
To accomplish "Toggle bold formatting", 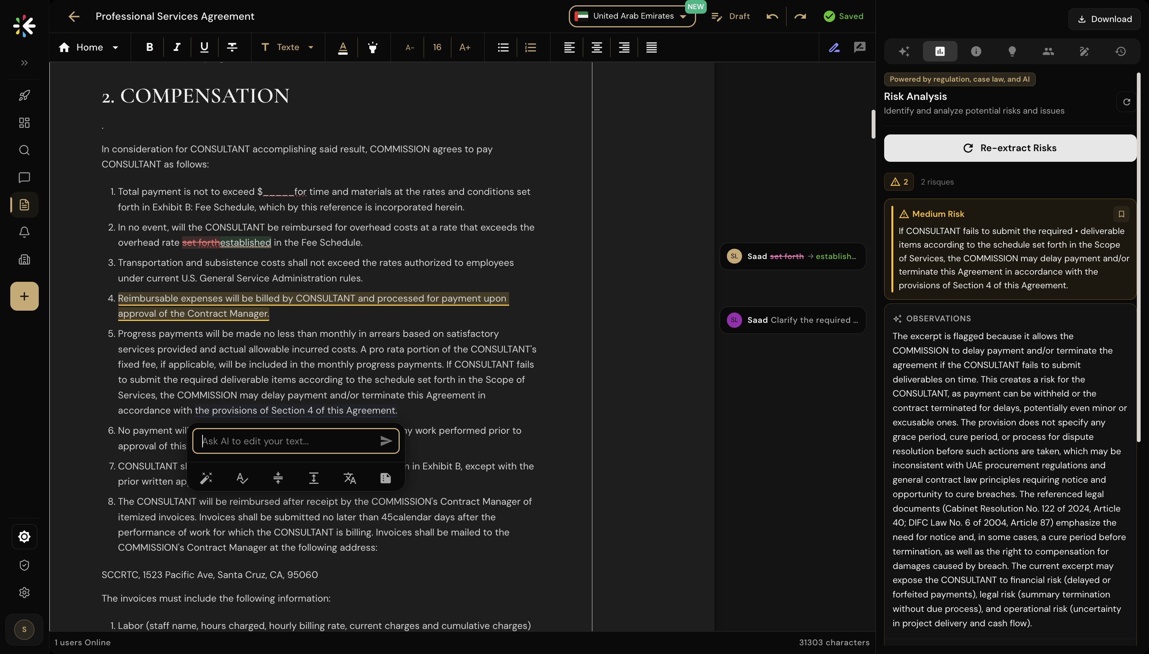I will coord(150,47).
